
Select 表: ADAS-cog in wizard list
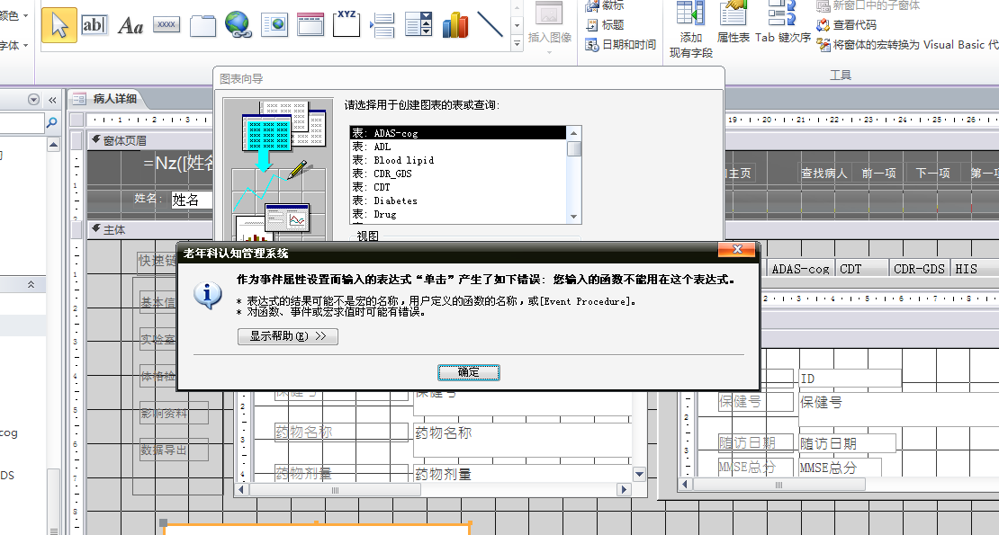[457, 133]
